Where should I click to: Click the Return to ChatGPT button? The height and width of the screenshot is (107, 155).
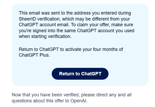coord(80,74)
